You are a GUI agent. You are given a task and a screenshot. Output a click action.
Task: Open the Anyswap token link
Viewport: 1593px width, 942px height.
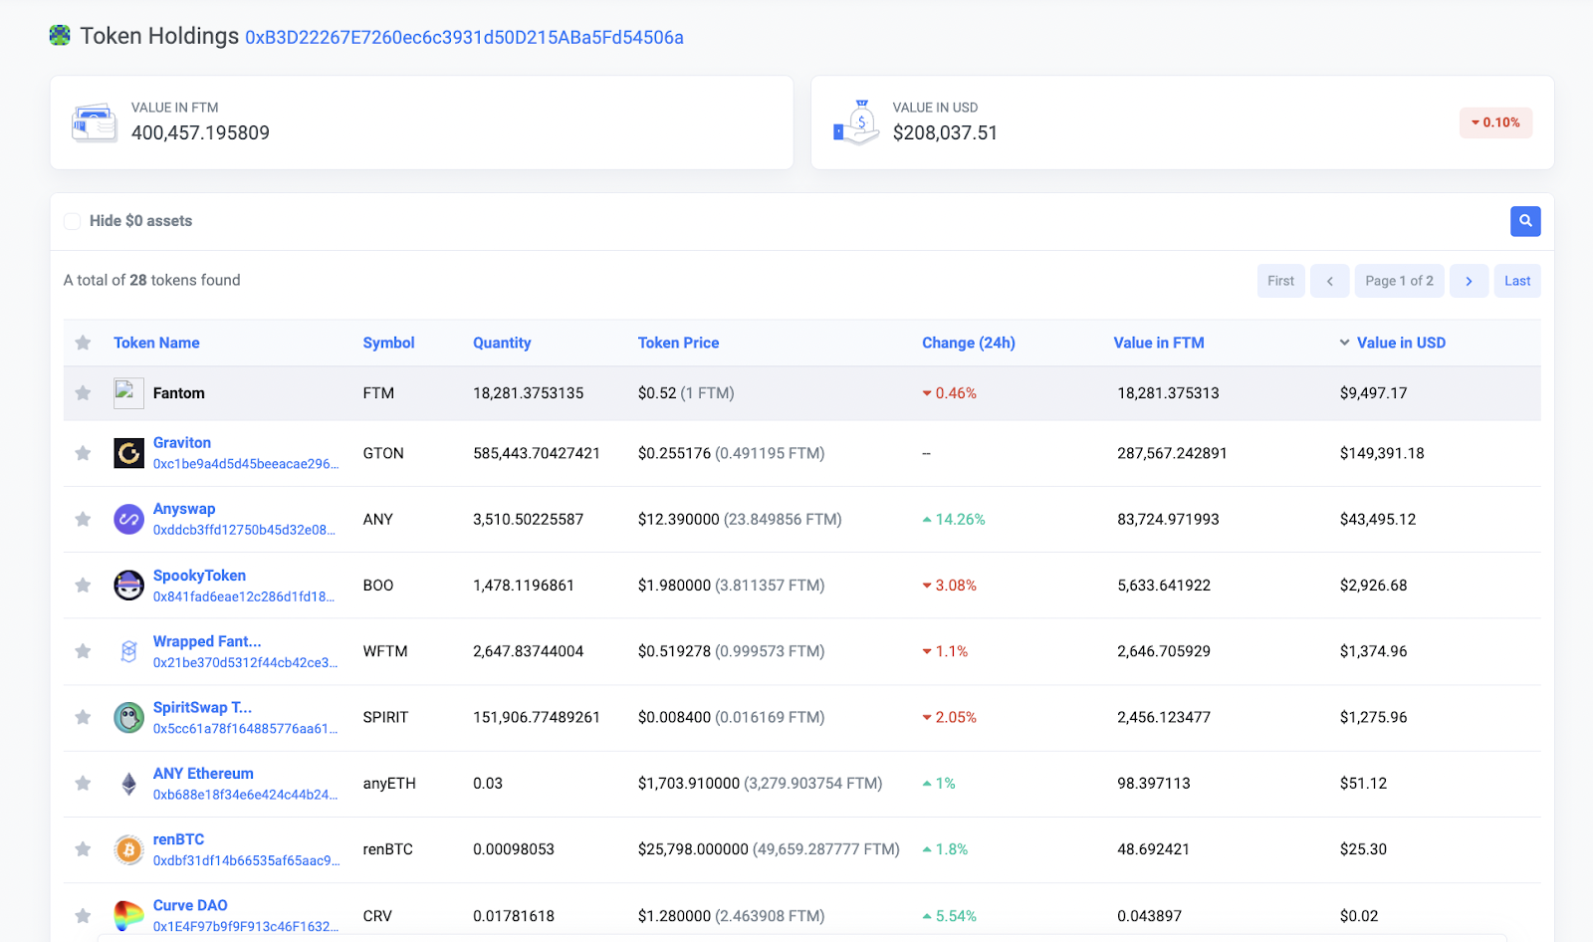point(184,508)
